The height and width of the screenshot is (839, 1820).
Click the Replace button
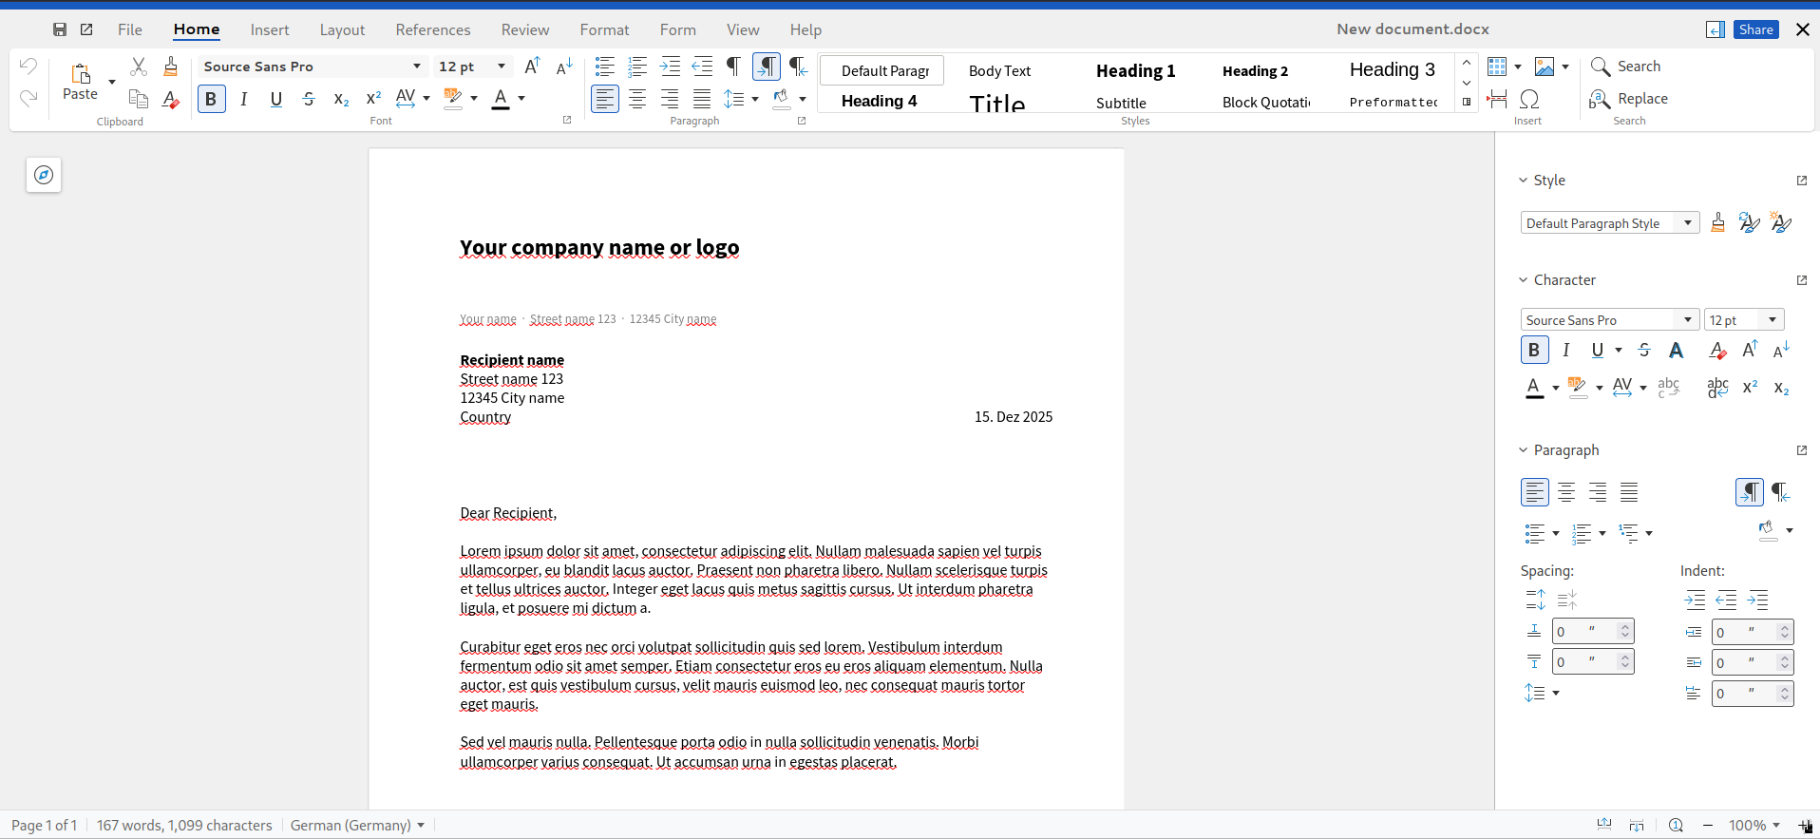(x=1641, y=99)
